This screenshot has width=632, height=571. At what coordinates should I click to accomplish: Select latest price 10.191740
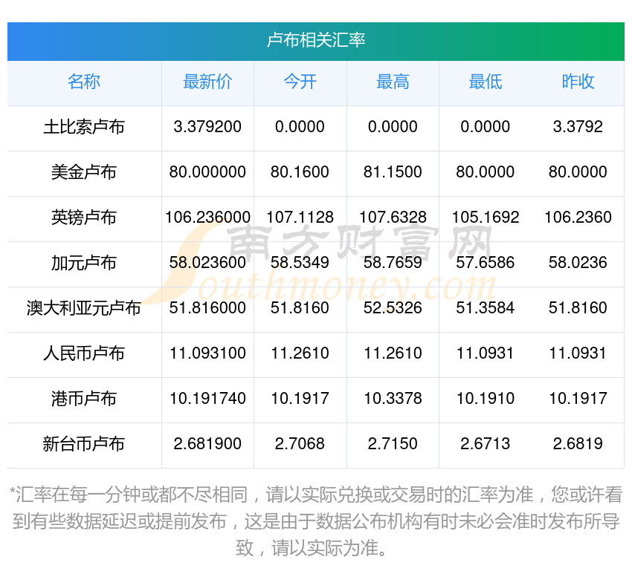(207, 399)
